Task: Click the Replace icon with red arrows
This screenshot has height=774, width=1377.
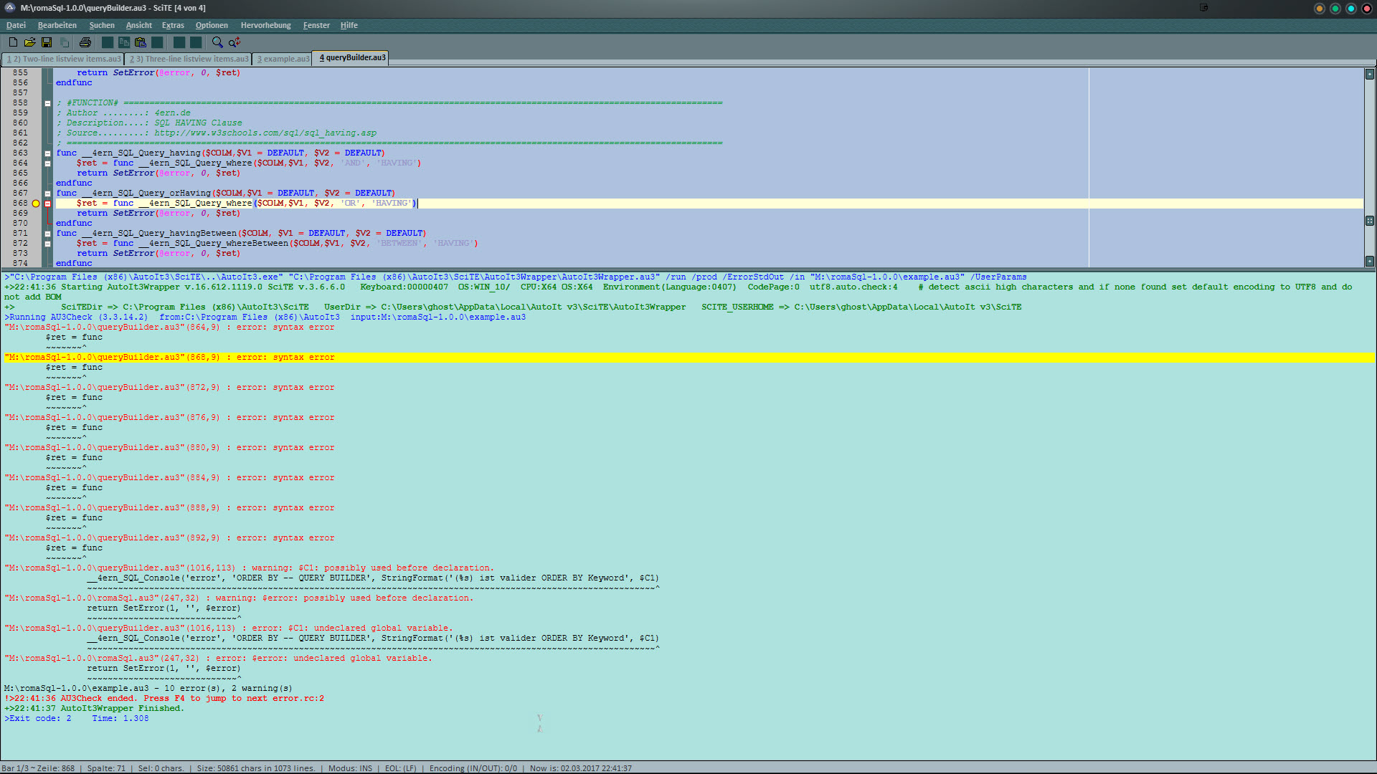Action: click(x=235, y=42)
